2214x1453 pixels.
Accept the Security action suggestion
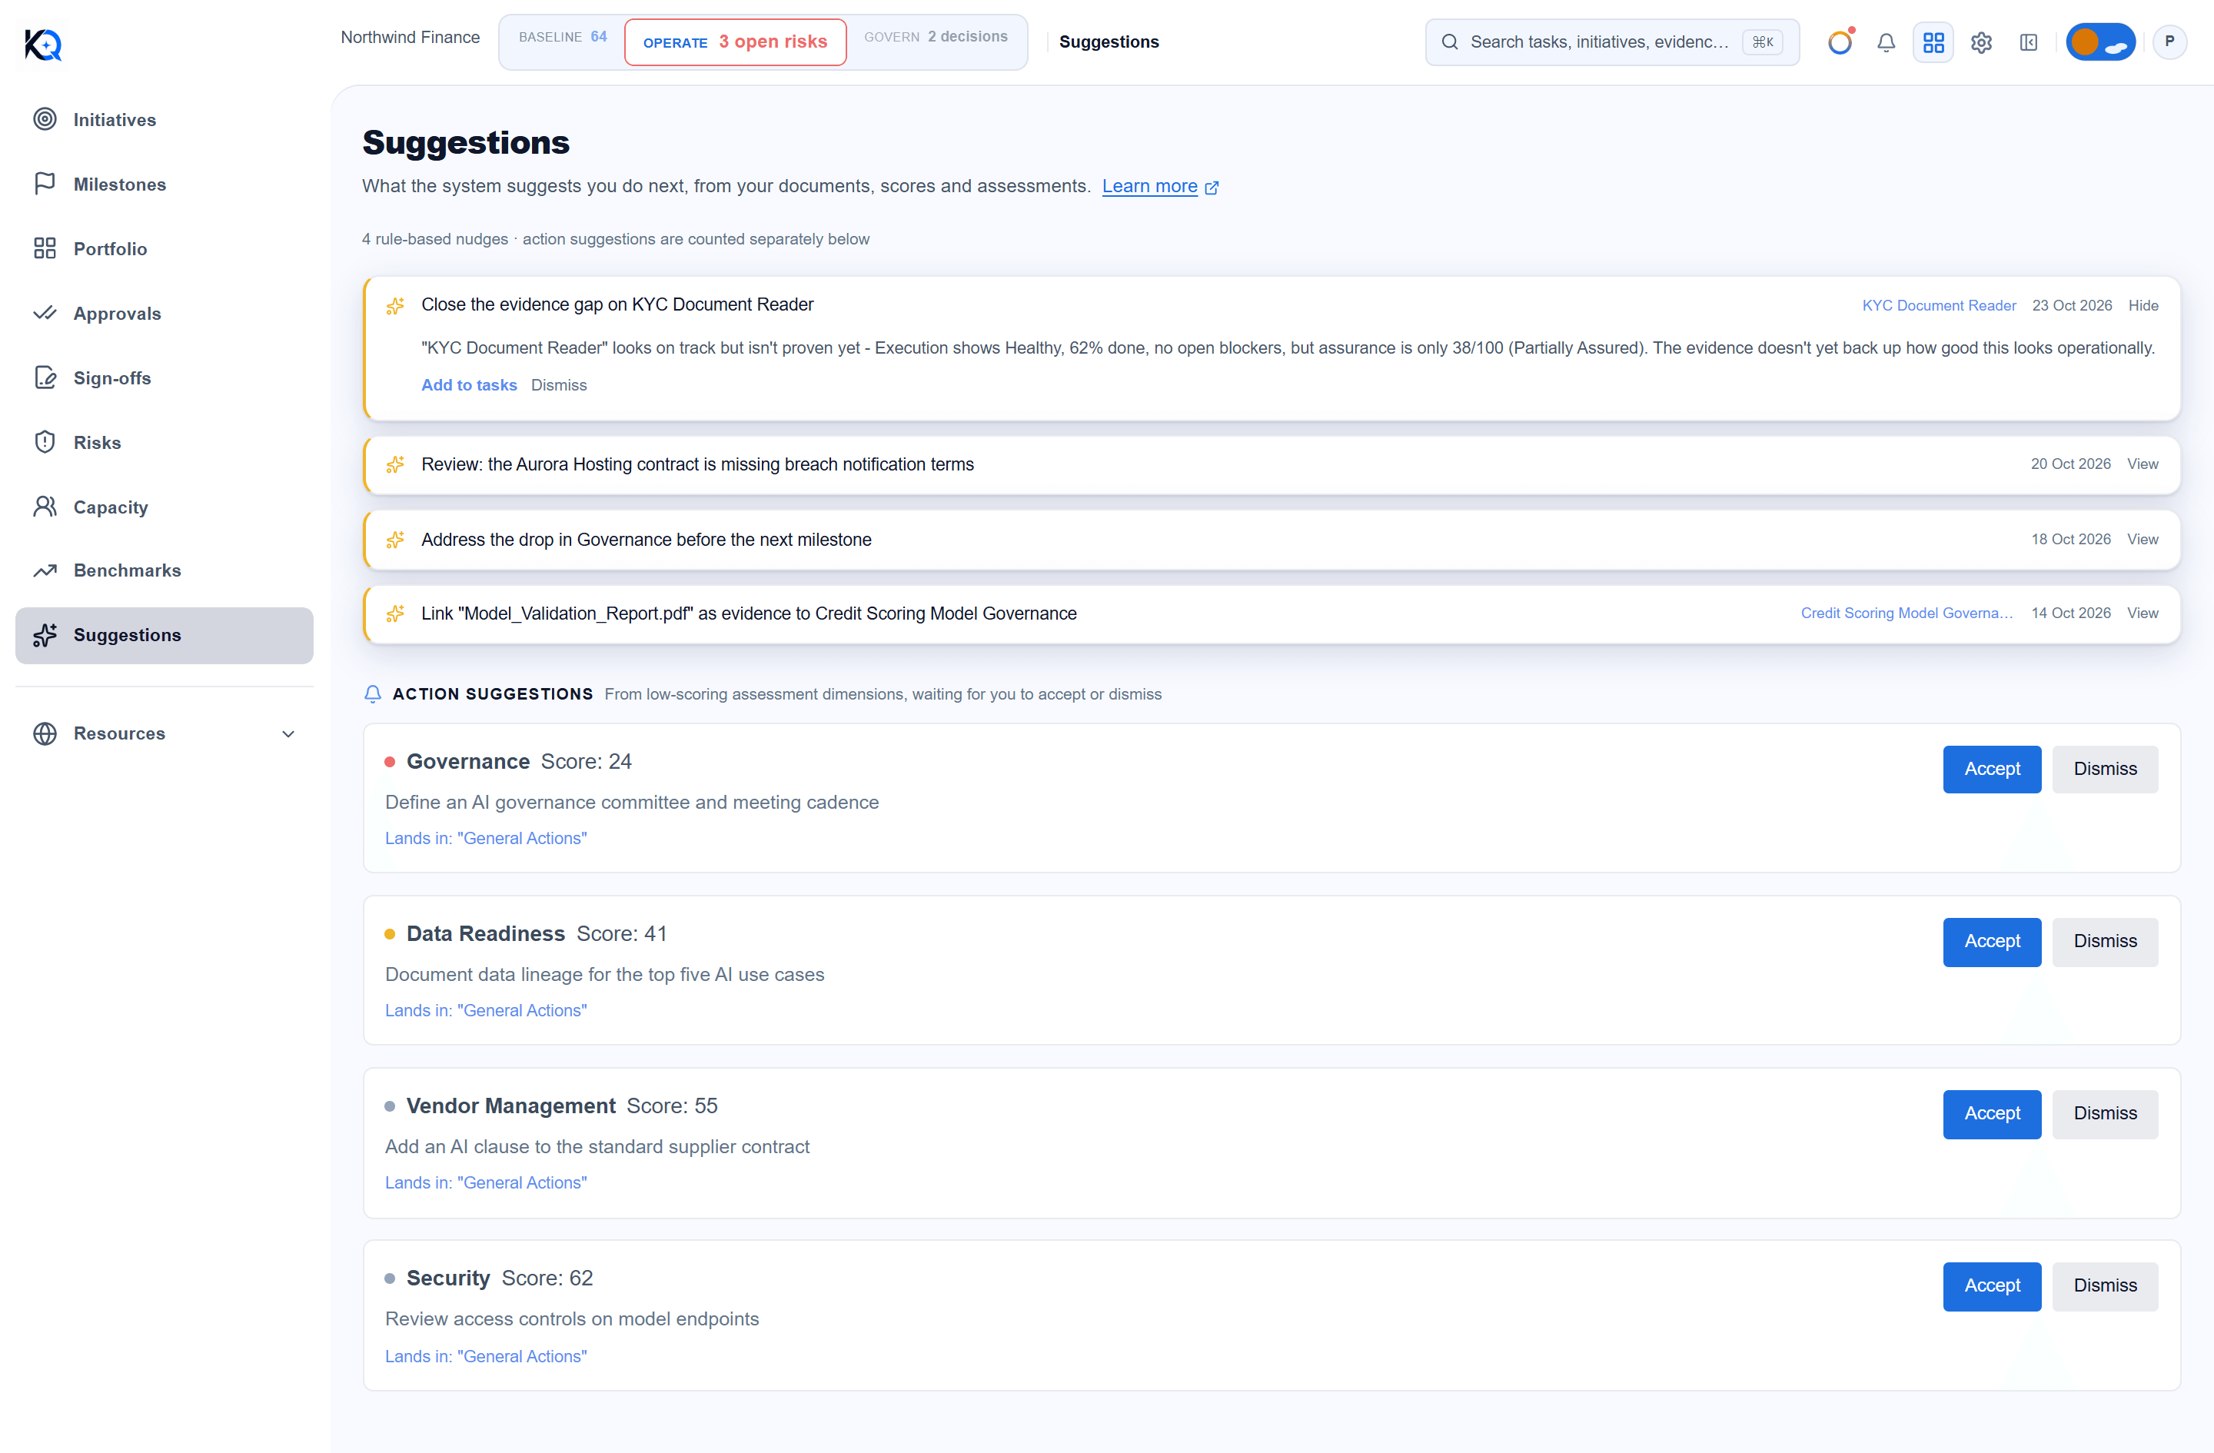1992,1285
